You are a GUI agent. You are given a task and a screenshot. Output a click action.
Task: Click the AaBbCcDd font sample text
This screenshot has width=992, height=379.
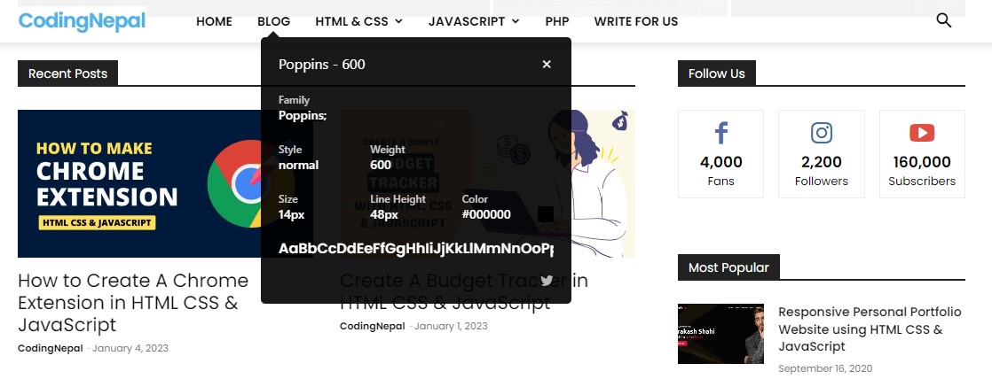click(415, 248)
